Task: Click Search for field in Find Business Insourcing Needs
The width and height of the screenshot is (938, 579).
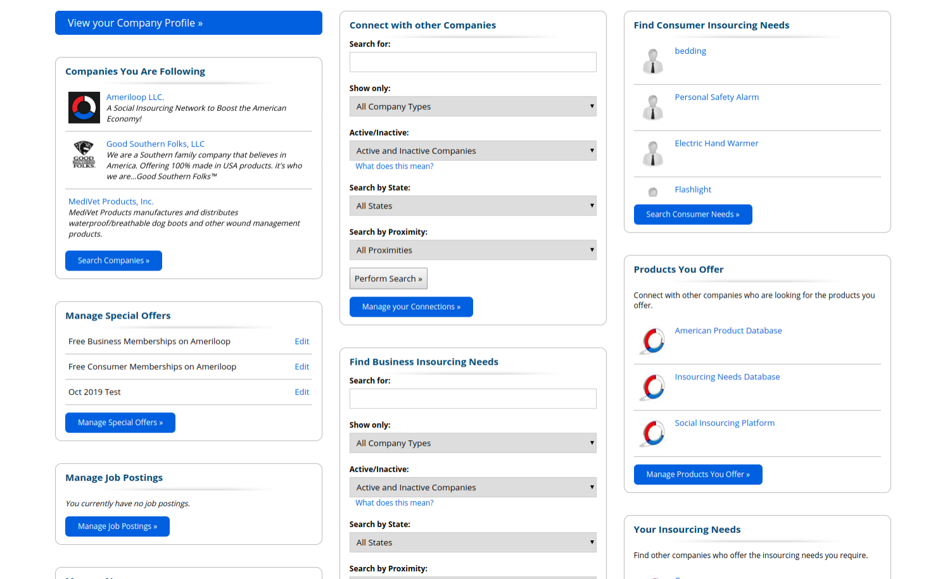Action: pyautogui.click(x=473, y=399)
